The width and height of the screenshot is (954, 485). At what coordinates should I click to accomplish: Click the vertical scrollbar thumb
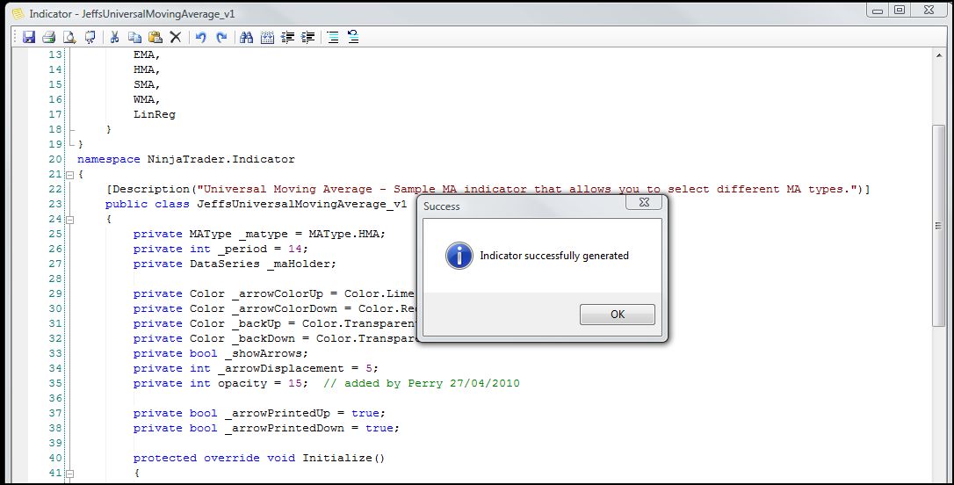click(938, 225)
